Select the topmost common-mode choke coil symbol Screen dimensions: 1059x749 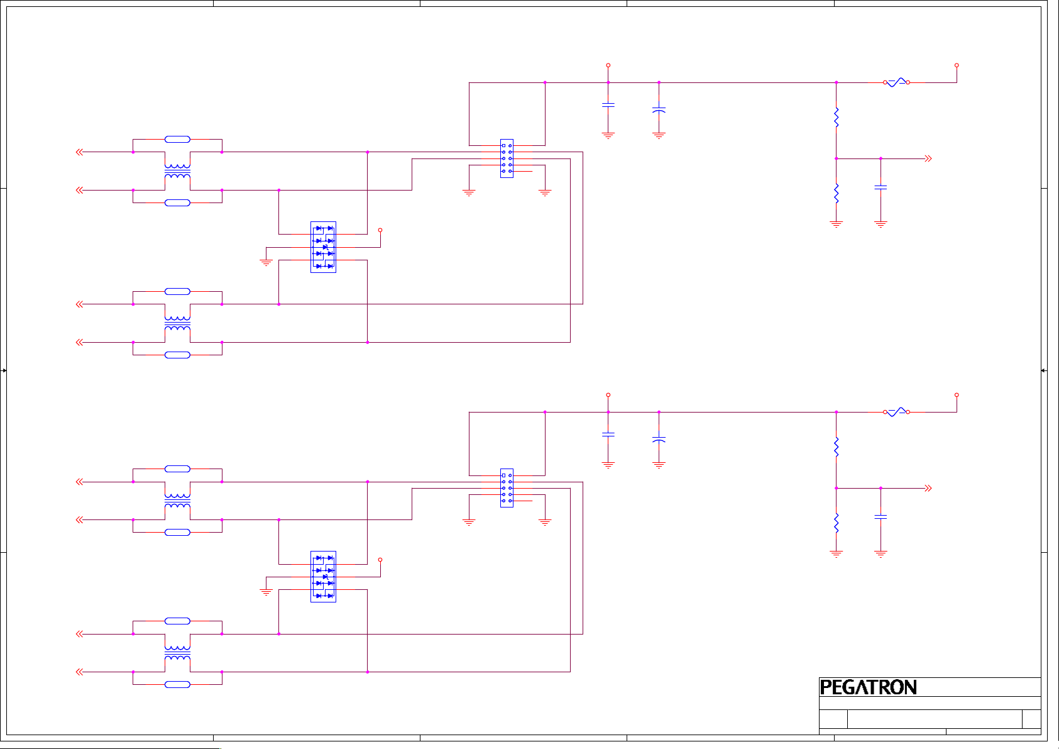pyautogui.click(x=177, y=171)
